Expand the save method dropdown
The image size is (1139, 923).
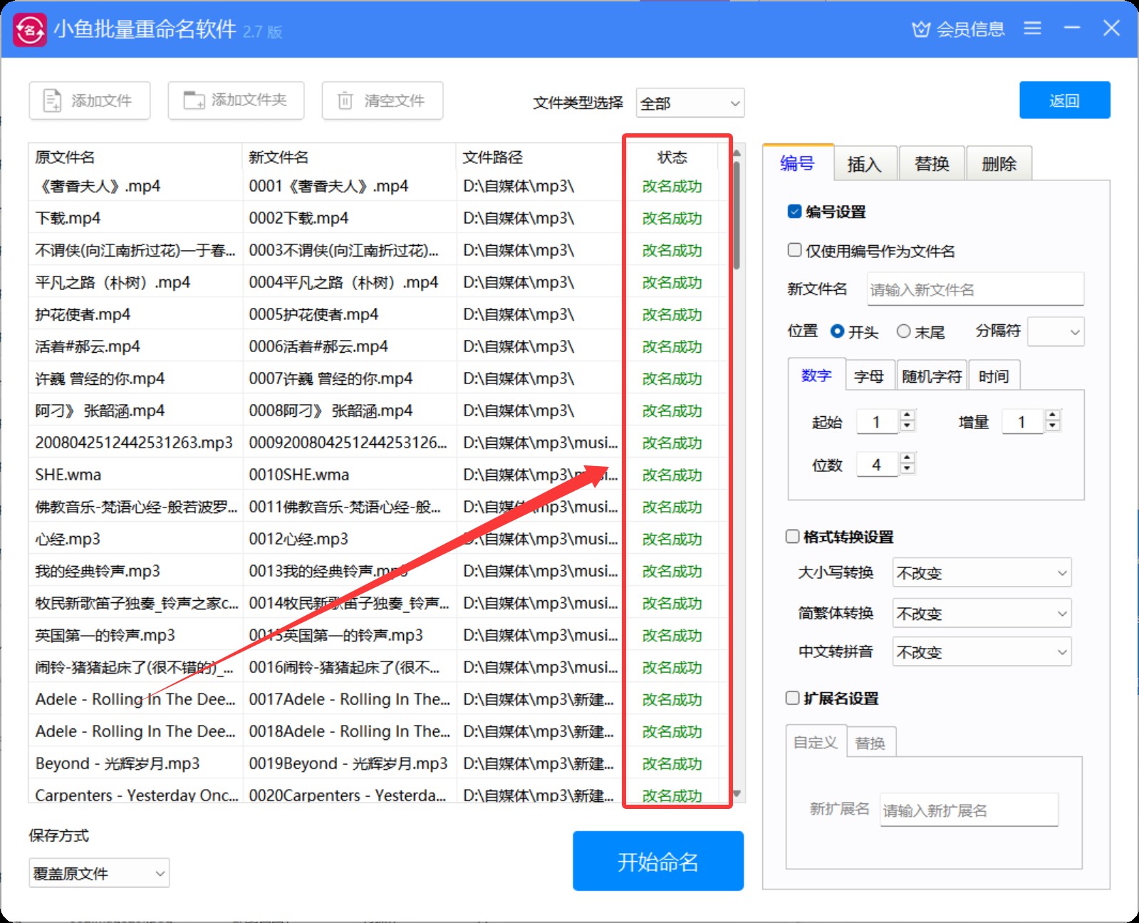(99, 873)
